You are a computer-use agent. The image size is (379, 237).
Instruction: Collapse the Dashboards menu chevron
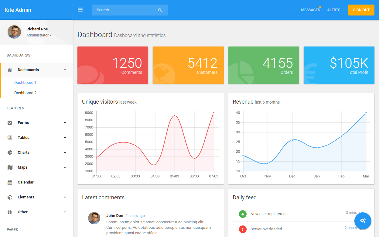(x=65, y=70)
